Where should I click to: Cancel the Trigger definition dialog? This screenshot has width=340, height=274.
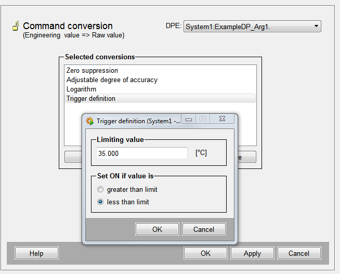(x=203, y=229)
